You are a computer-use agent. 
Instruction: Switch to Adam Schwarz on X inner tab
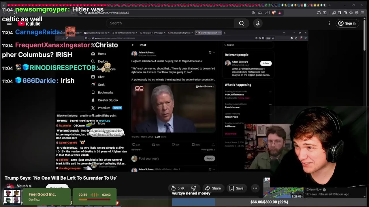(x=209, y=33)
